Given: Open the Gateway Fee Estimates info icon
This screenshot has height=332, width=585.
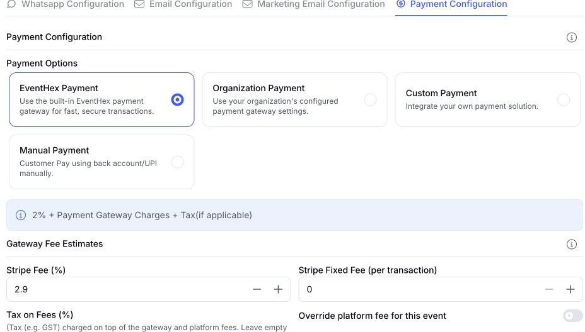Looking at the screenshot, I should (572, 244).
